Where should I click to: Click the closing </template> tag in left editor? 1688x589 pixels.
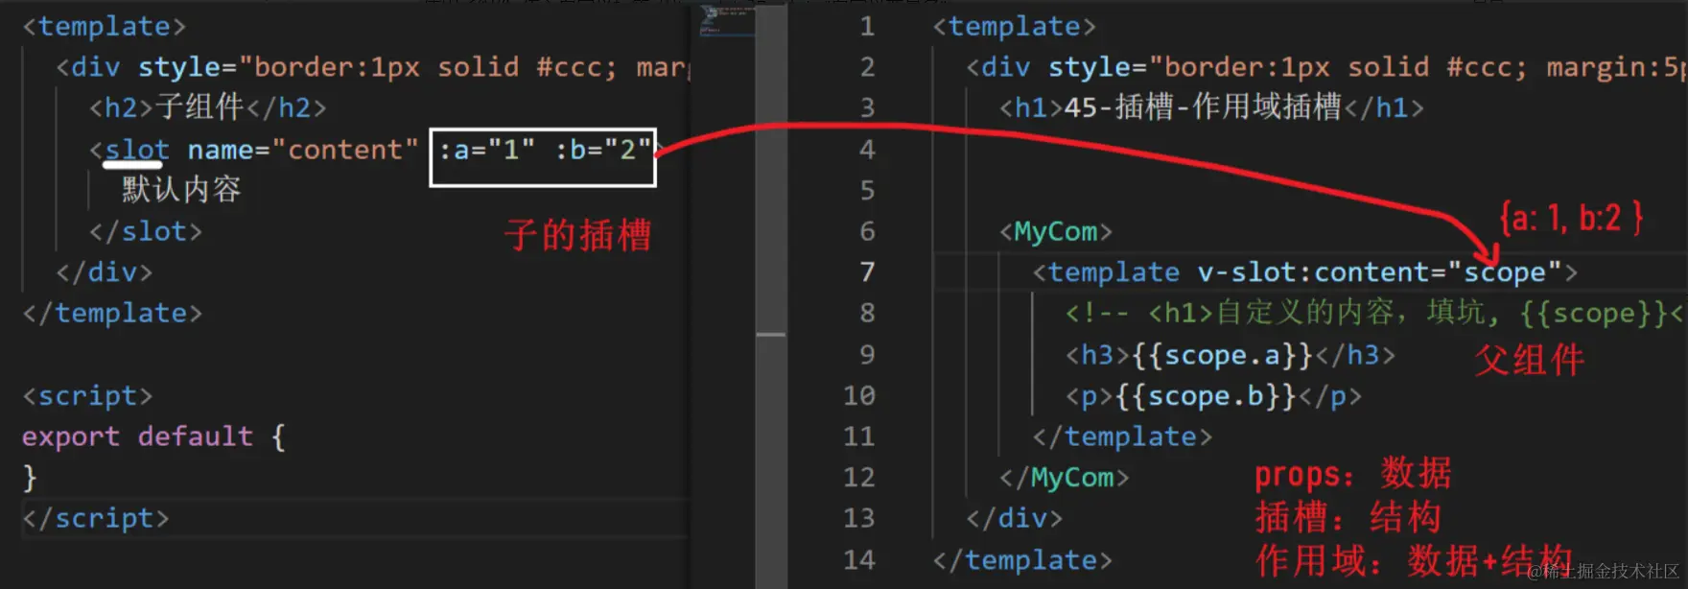click(x=112, y=313)
